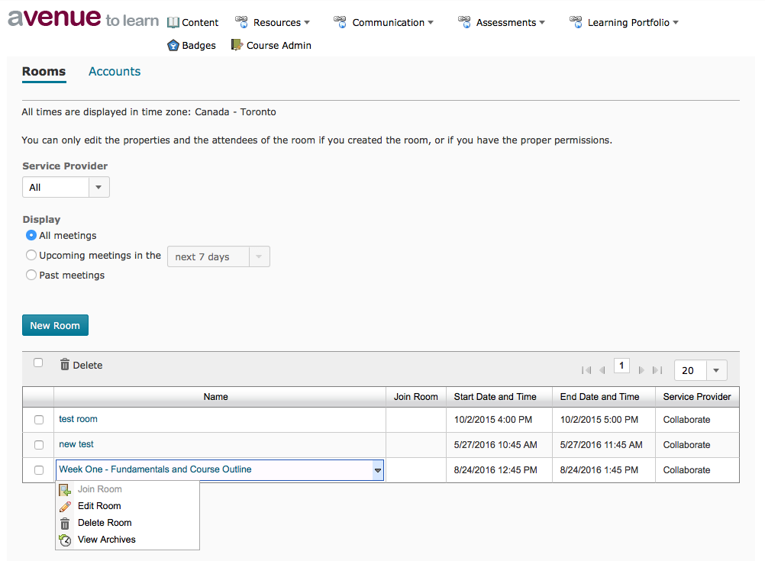
Task: Select Upcoming meetings radio button
Action: coord(31,256)
